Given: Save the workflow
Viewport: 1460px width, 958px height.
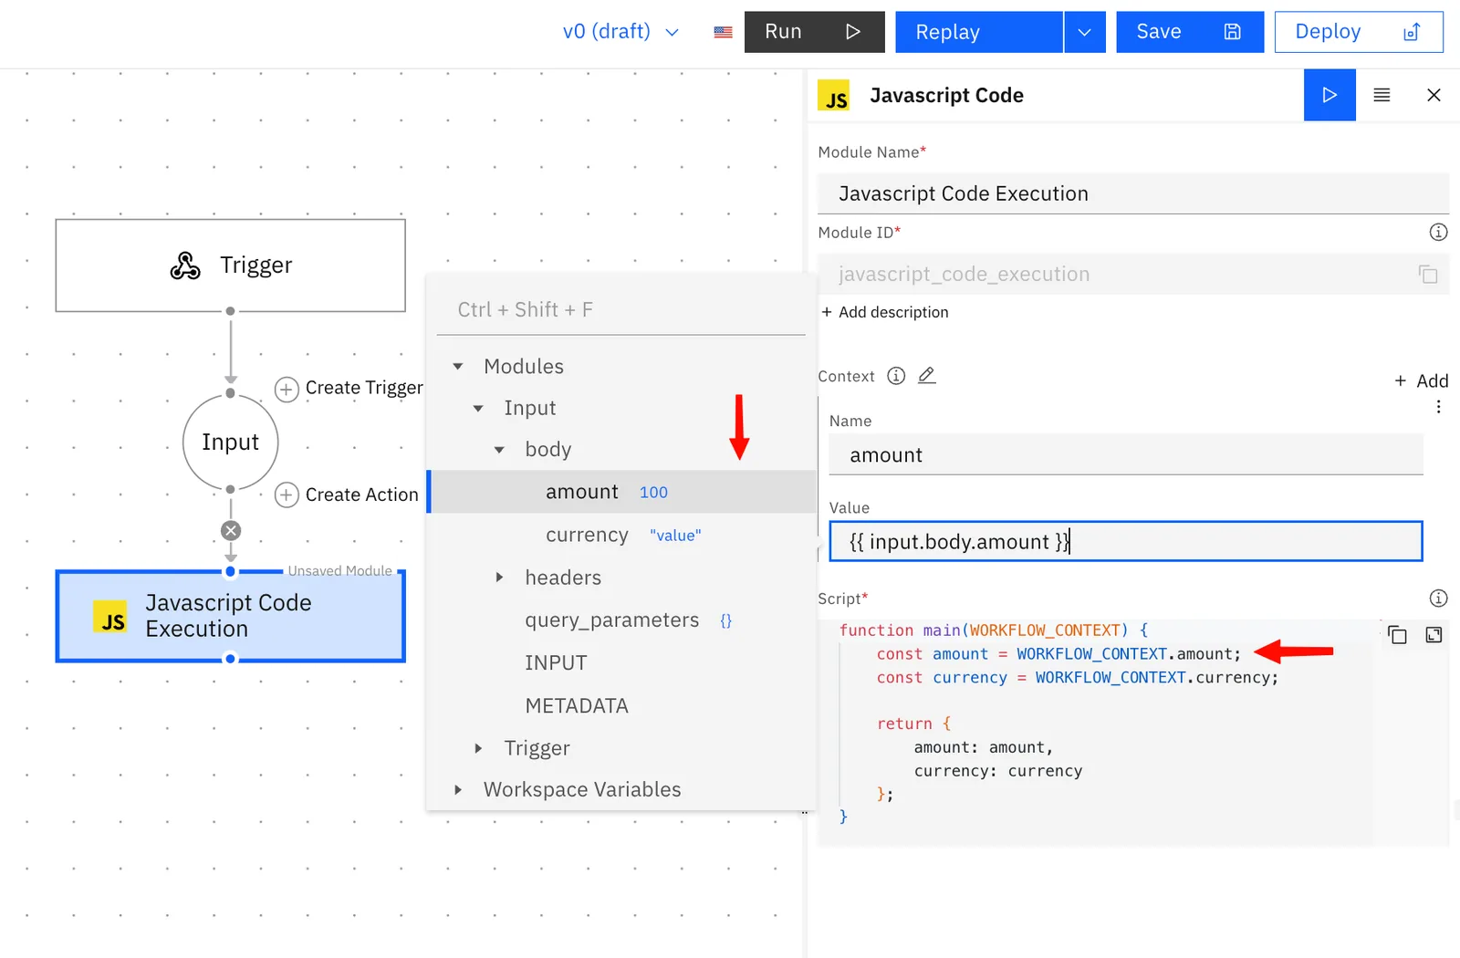Looking at the screenshot, I should [1190, 32].
